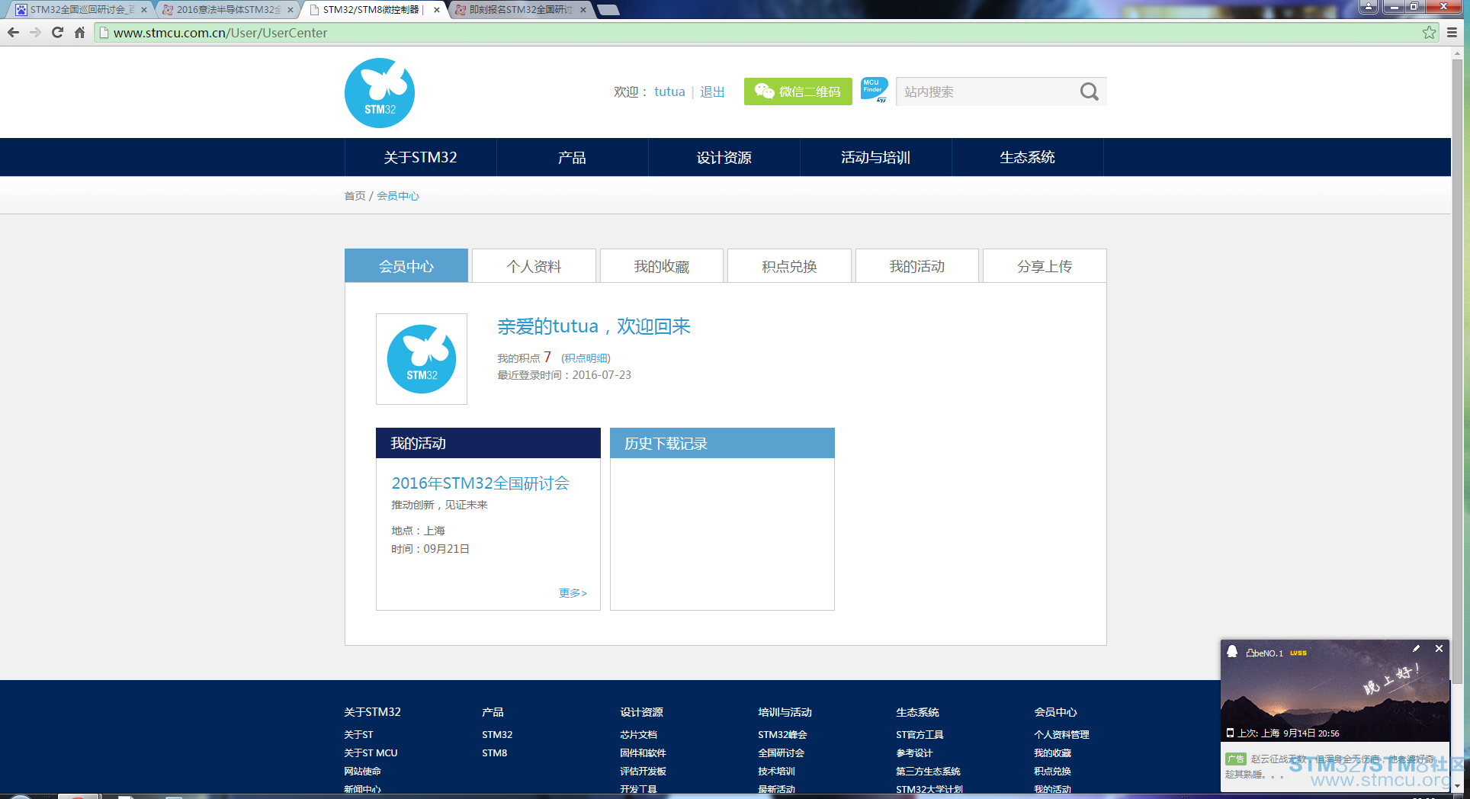Click the search magnifier icon
Screen dimensions: 1470x799
pyautogui.click(x=1089, y=91)
